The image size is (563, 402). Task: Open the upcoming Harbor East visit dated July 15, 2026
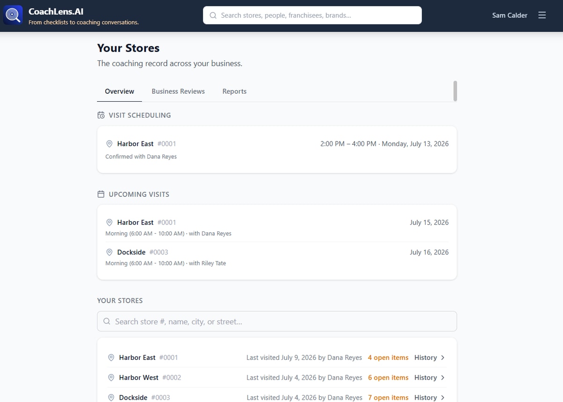pyautogui.click(x=277, y=227)
